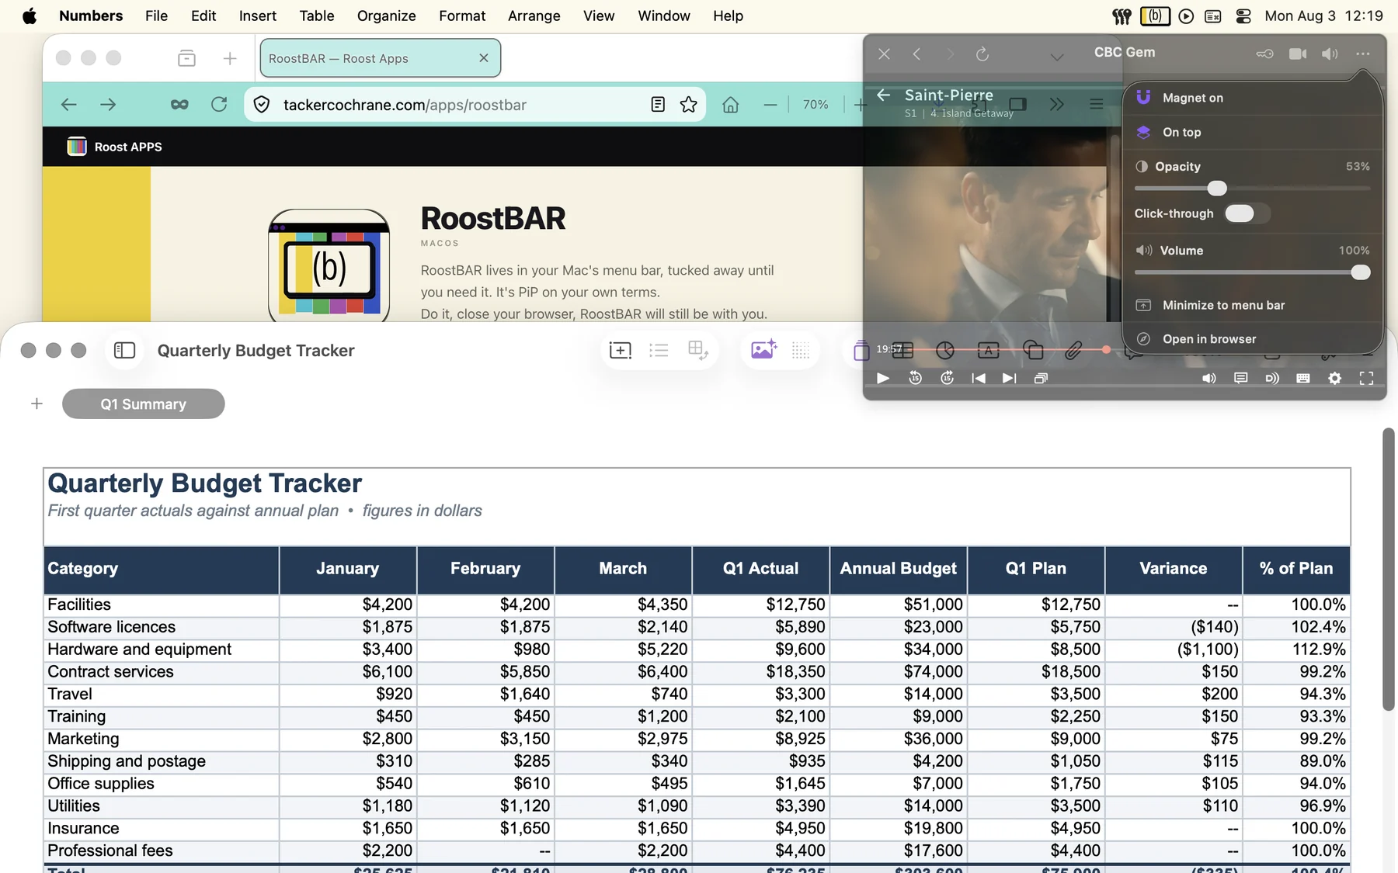The height and width of the screenshot is (873, 1398).
Task: Rewind 15 seconds in the CBC Gem player
Action: pos(916,378)
